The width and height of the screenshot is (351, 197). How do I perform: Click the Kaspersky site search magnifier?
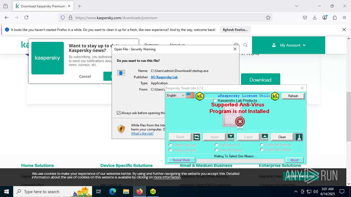pyautogui.click(x=245, y=45)
